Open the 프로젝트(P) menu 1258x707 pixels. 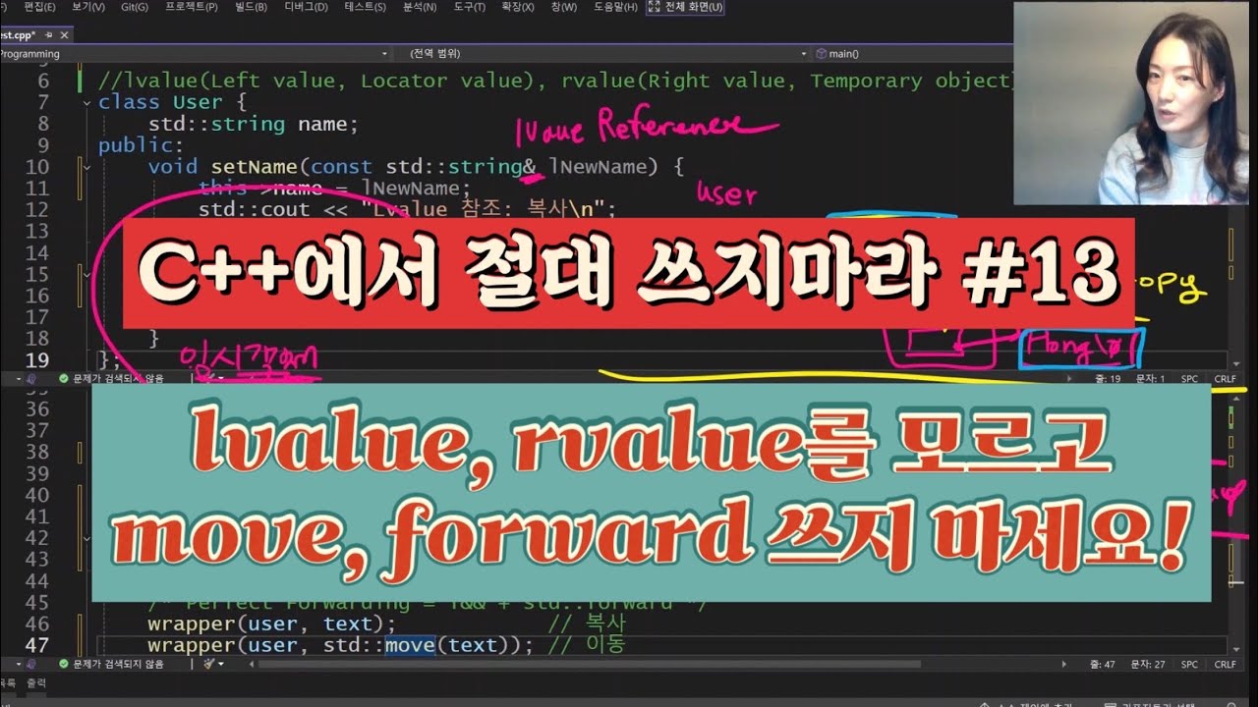point(190,7)
